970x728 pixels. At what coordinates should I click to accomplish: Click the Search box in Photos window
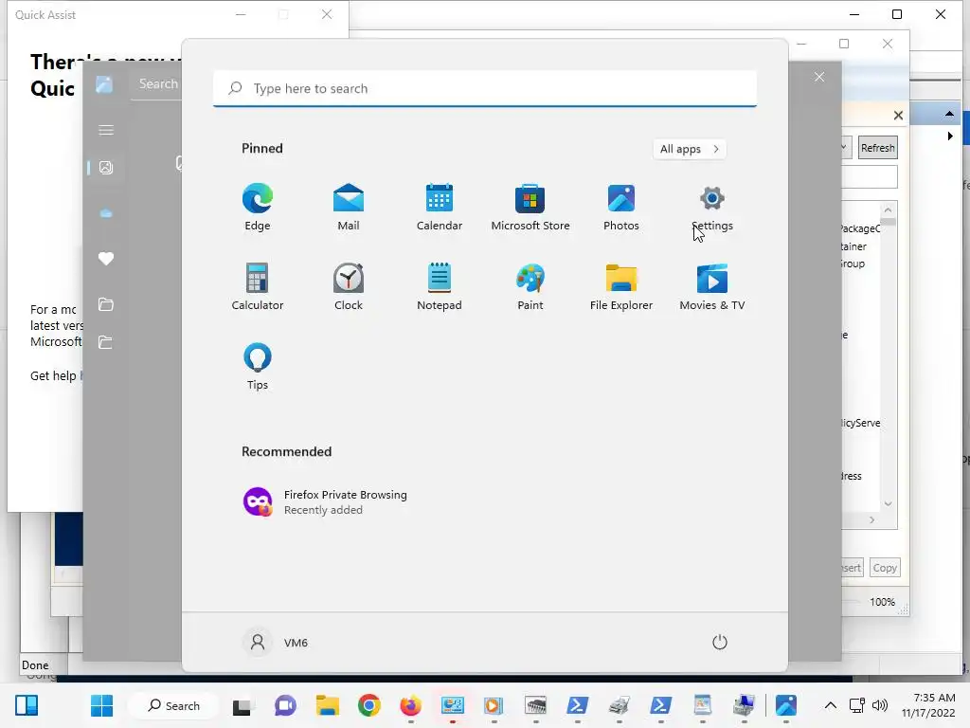point(158,83)
